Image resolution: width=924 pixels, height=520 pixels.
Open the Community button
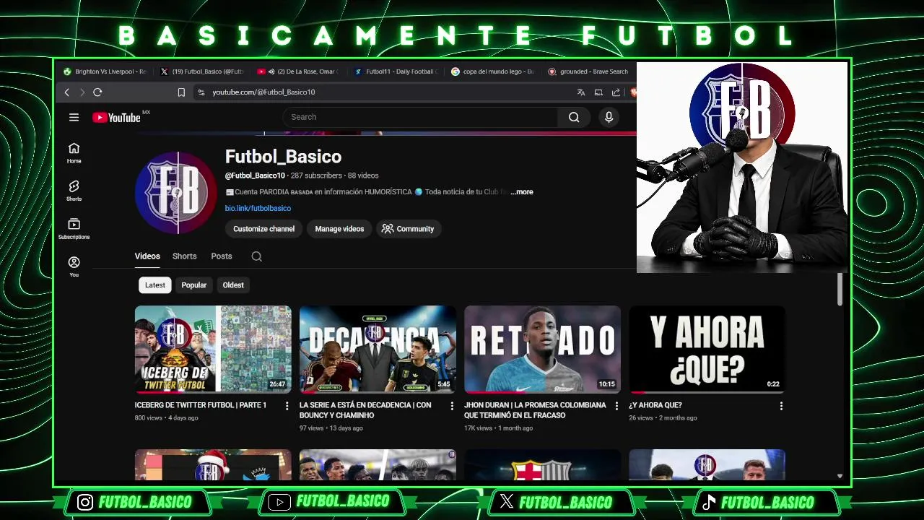409,229
